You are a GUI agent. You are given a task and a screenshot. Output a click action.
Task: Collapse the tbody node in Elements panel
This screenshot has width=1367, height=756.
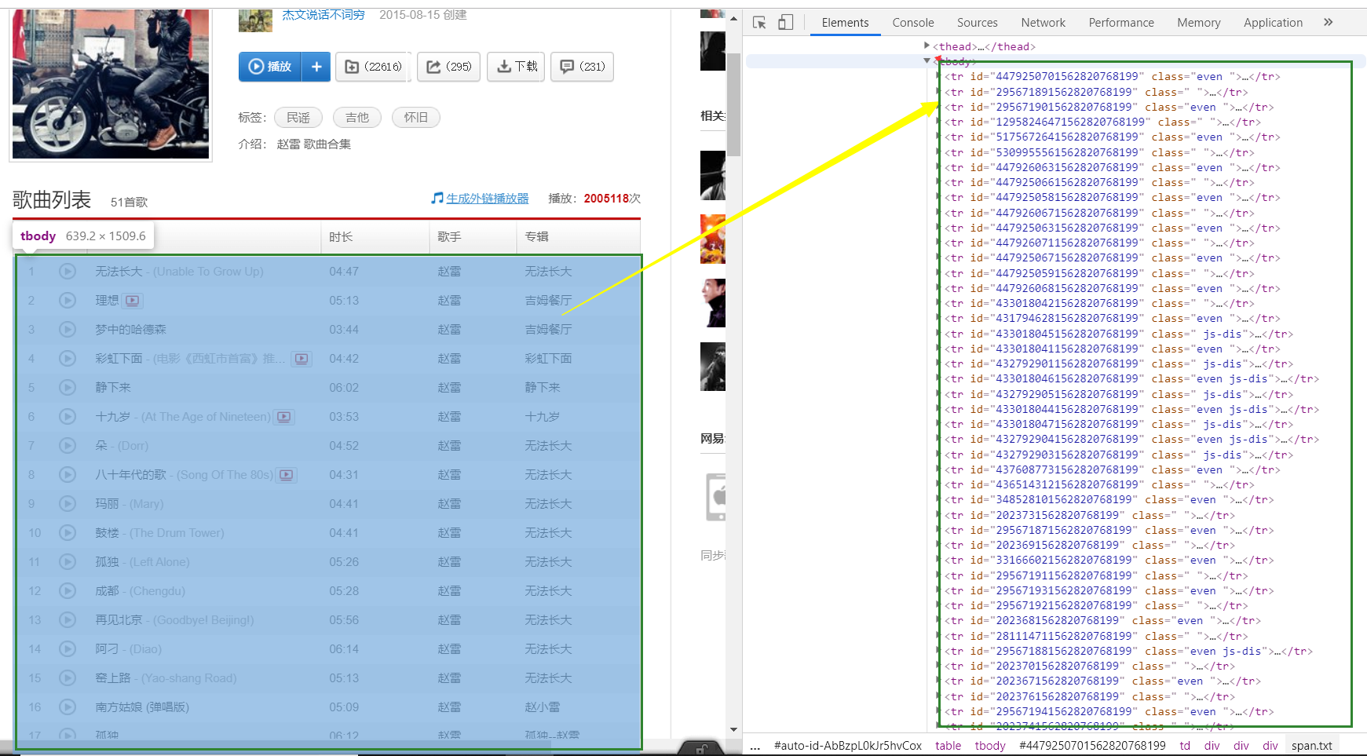(x=927, y=60)
